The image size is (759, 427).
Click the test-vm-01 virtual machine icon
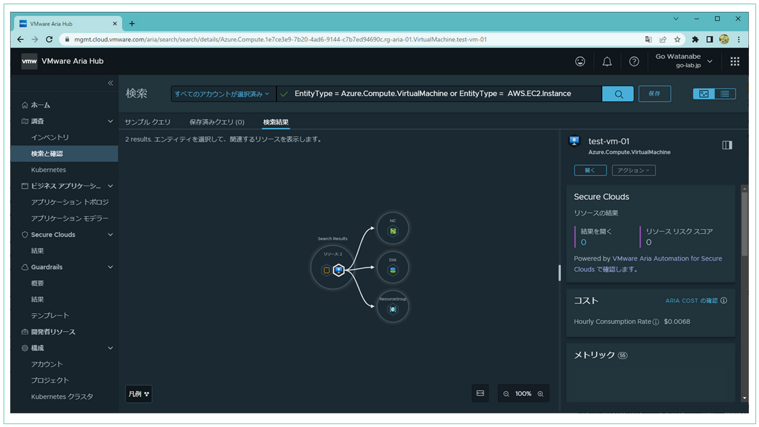coord(574,142)
